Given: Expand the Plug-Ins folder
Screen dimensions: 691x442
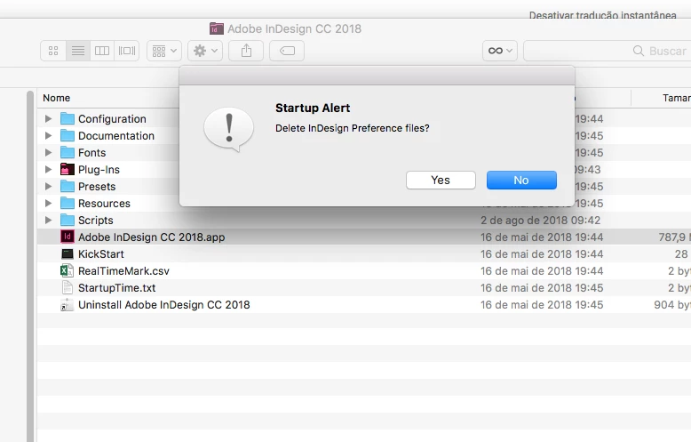Looking at the screenshot, I should click(49, 169).
